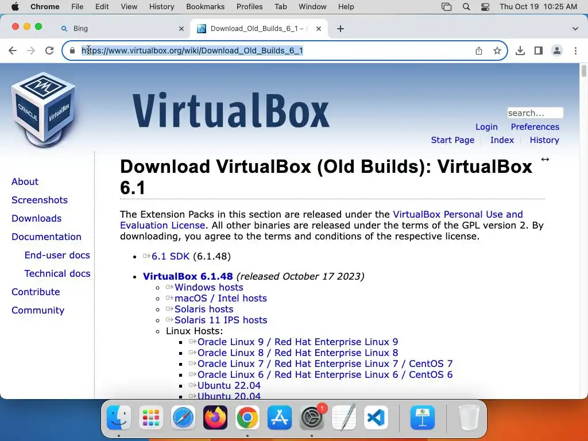Open the VirtualBox 6.1.48 link
This screenshot has width=588, height=441.
(188, 276)
